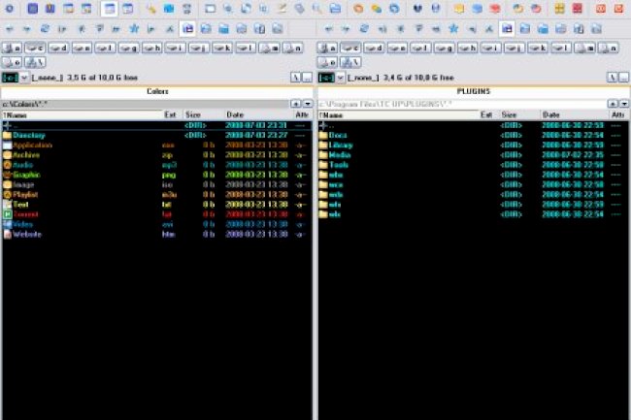Click the light blue shield icon
The width and height of the screenshot is (631, 420).
pyautogui.click(x=435, y=9)
